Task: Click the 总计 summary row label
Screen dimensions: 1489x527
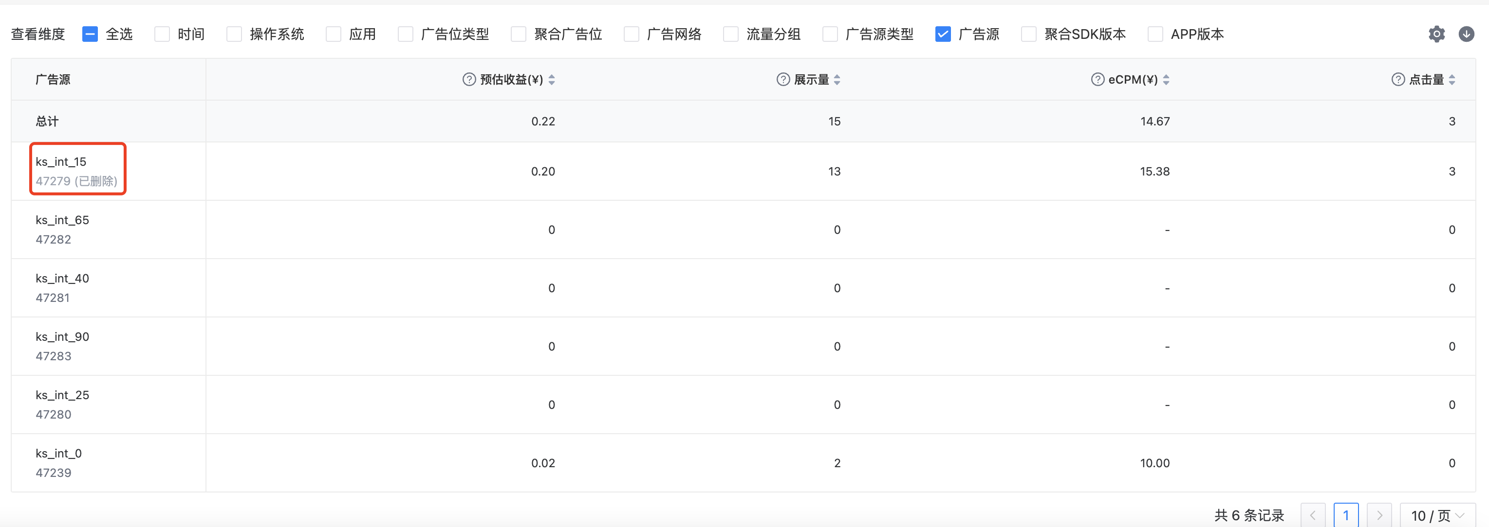Action: coord(47,121)
